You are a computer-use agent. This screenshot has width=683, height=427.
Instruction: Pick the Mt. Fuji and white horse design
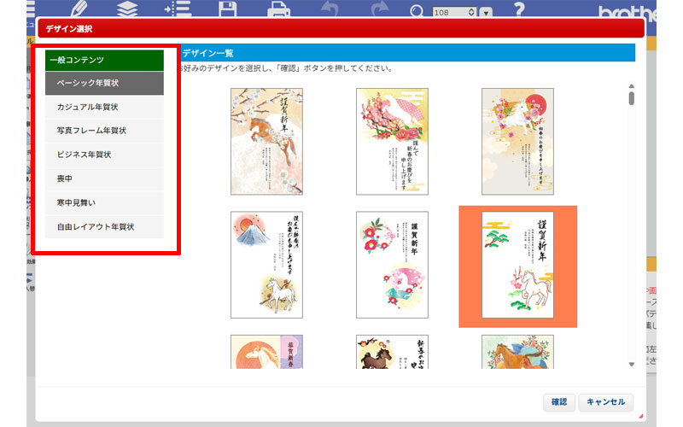pos(266,265)
